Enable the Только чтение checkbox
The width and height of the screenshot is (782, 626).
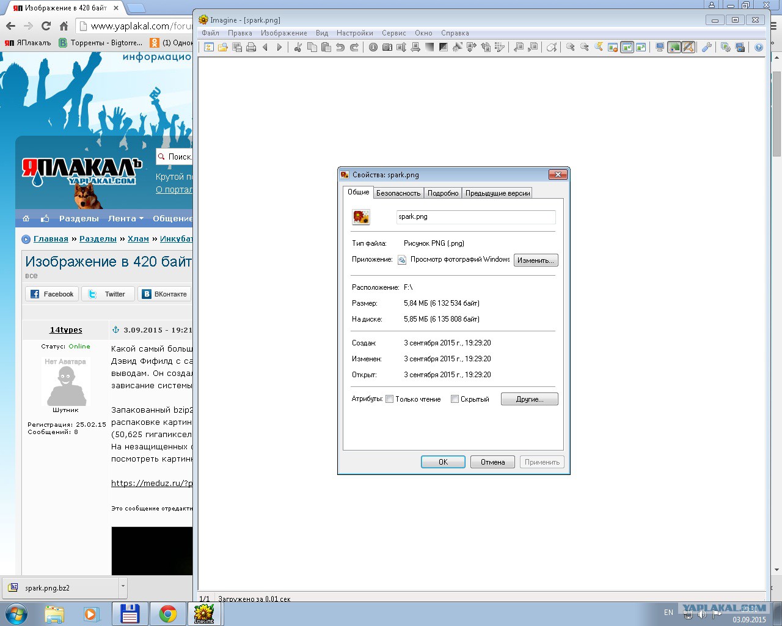[389, 399]
